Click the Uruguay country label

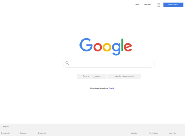(5, 127)
